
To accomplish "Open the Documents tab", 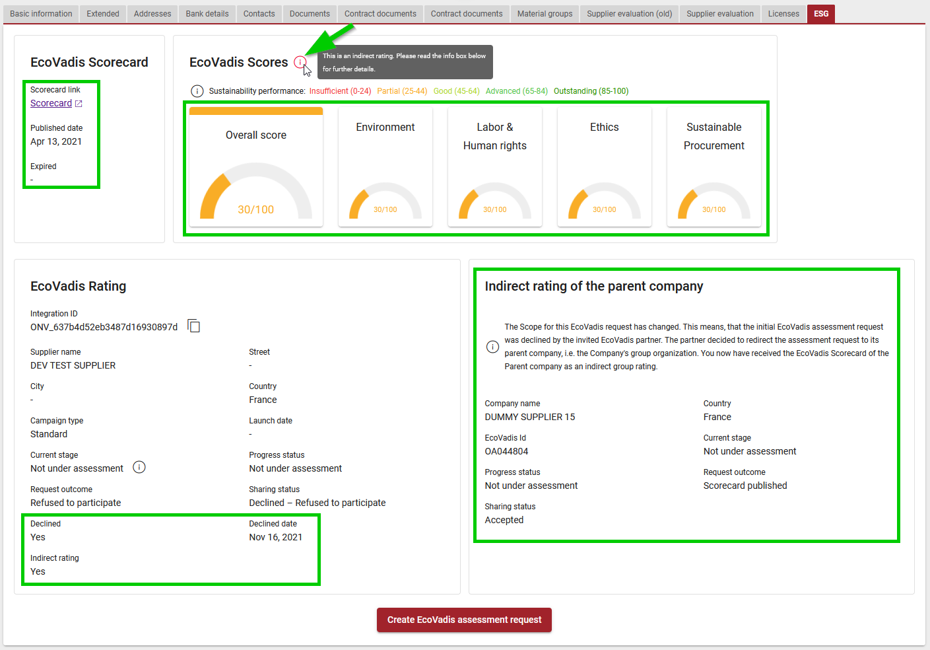I will (x=309, y=13).
